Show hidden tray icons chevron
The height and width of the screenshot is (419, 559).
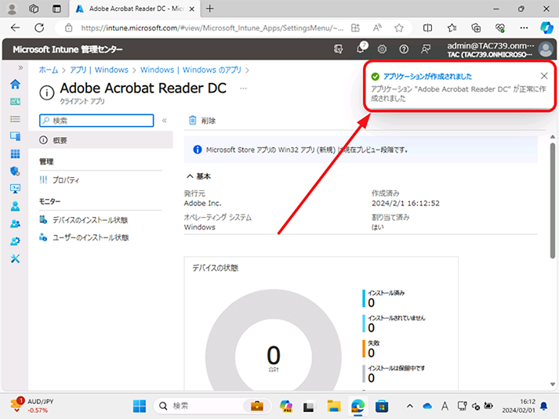pyautogui.click(x=410, y=406)
